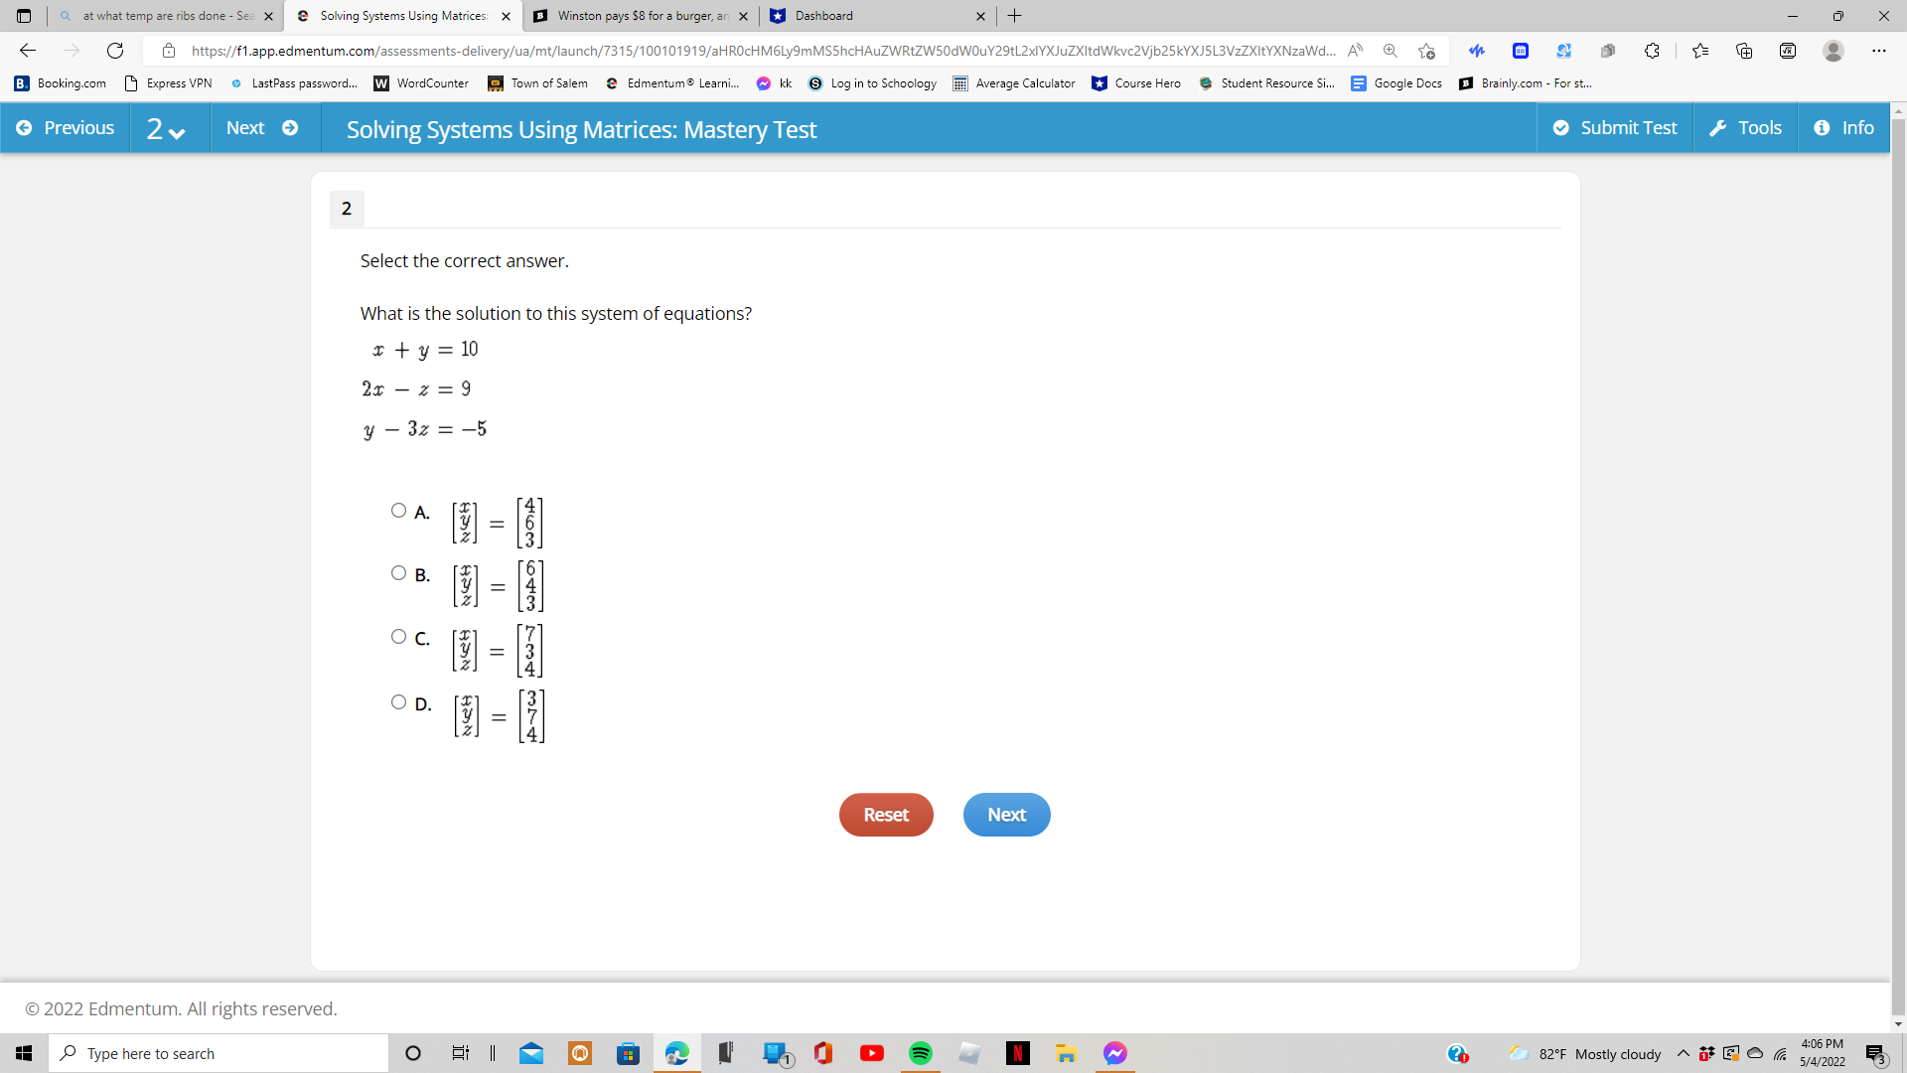Image resolution: width=1907 pixels, height=1073 pixels.
Task: Open the Tools wrench menu
Action: point(1745,128)
